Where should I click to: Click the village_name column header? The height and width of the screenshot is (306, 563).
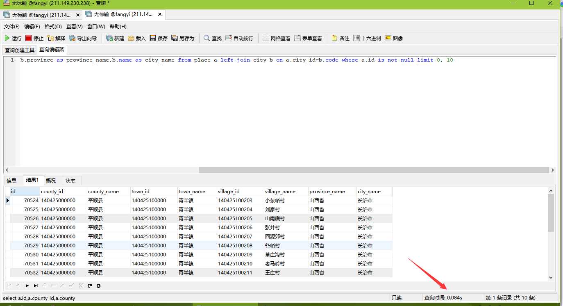[286, 192]
